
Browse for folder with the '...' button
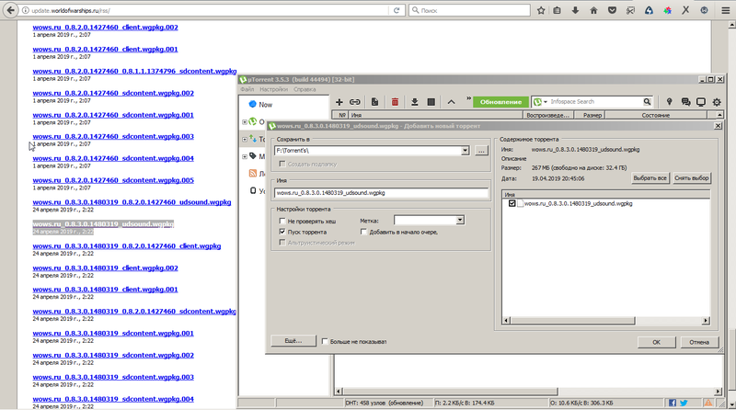(x=481, y=151)
